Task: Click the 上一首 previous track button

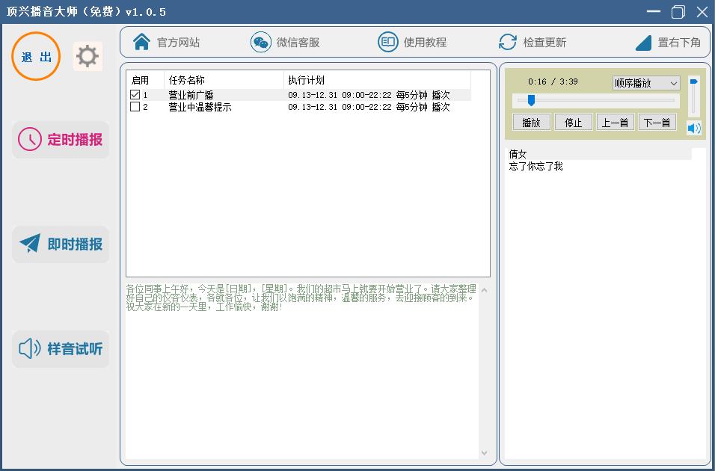Action: [x=615, y=122]
